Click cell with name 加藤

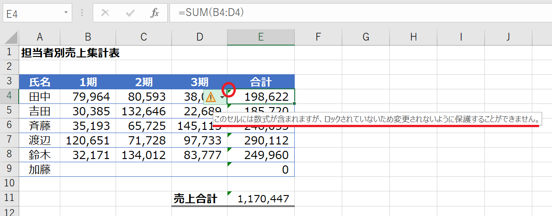point(40,170)
